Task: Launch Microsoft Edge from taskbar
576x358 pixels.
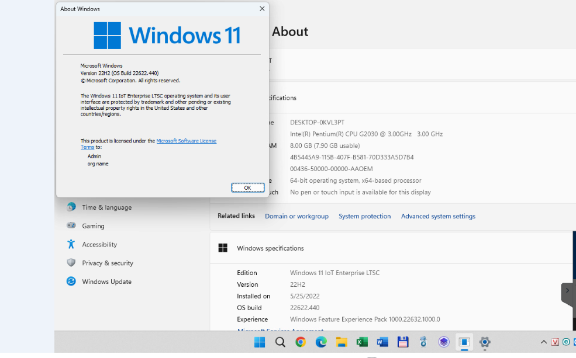Action: [x=321, y=342]
